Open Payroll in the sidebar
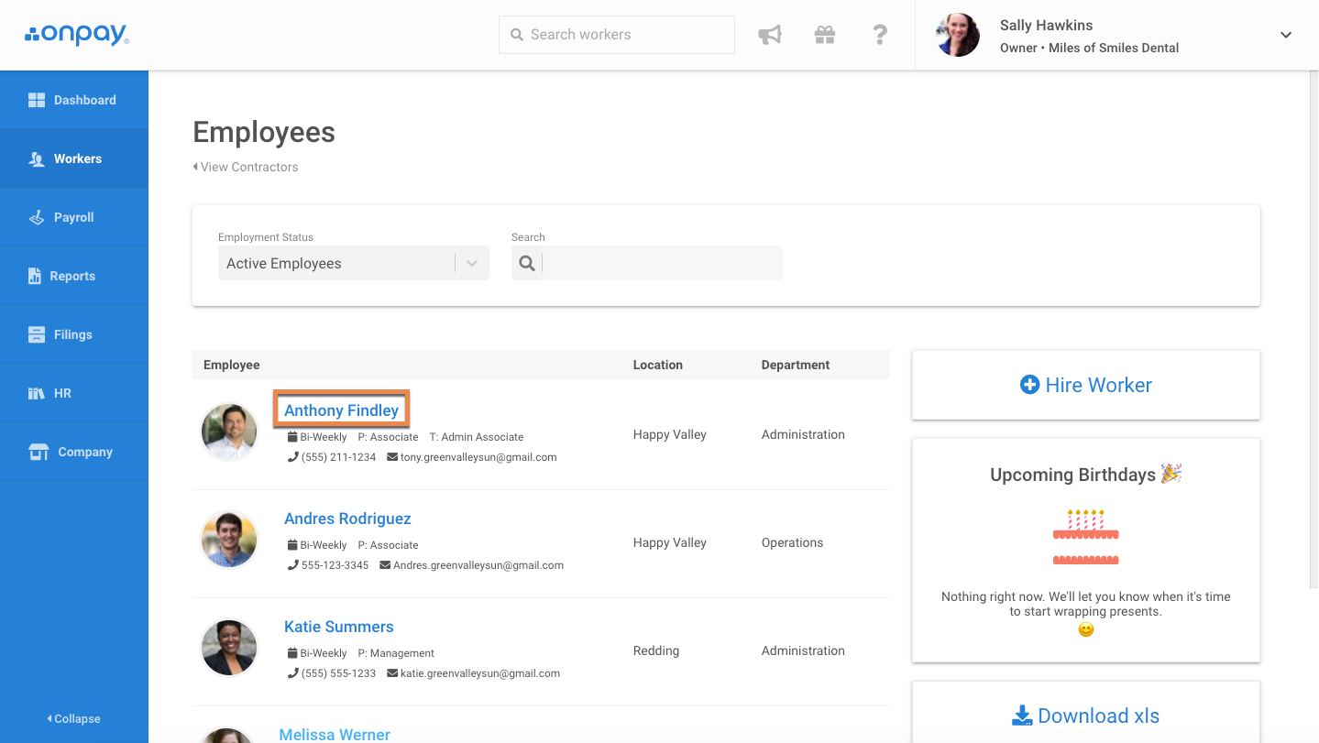1319x743 pixels. (x=74, y=217)
